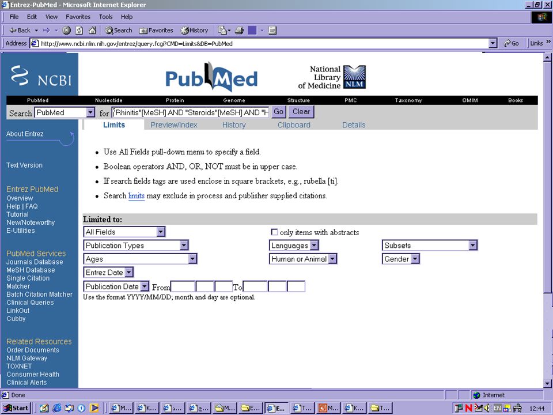Open the media player quick launch icon
The width and height of the screenshot is (553, 415).
click(94, 408)
